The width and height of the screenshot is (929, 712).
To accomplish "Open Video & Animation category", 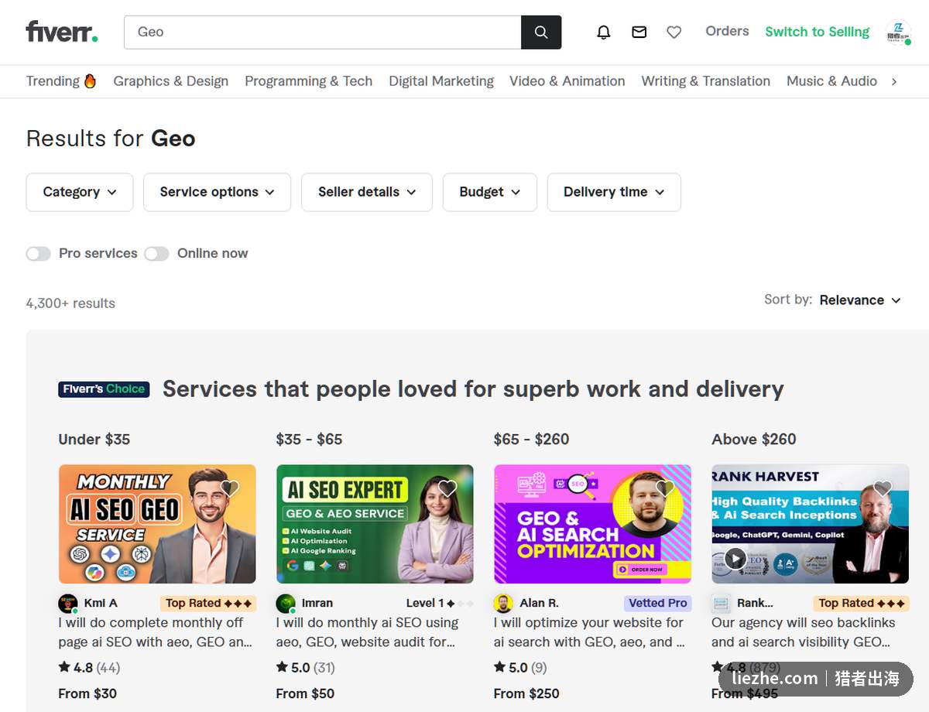I will coord(567,81).
